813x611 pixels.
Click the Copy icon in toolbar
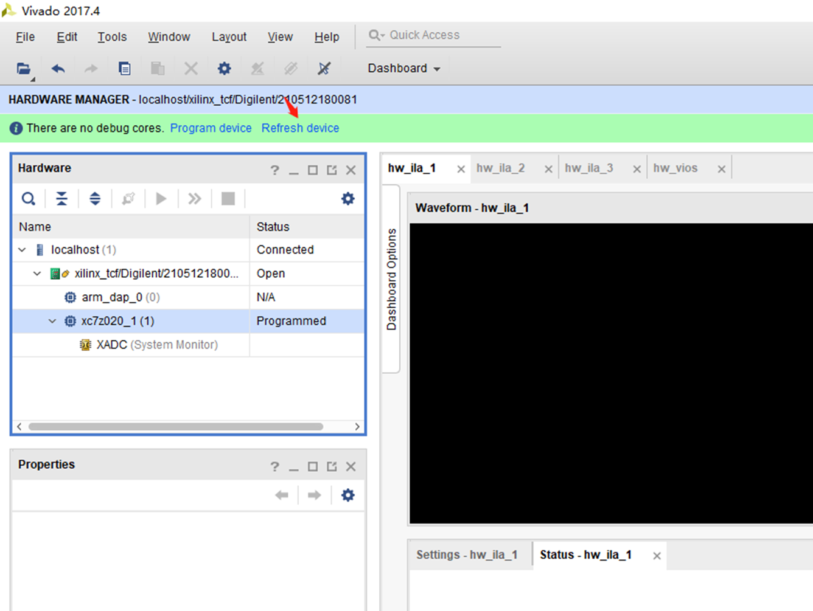tap(124, 69)
